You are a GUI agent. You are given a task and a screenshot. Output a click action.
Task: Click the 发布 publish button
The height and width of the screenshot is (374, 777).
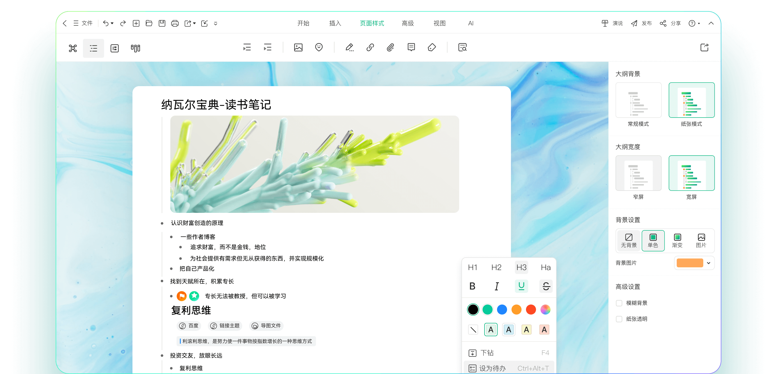[641, 23]
